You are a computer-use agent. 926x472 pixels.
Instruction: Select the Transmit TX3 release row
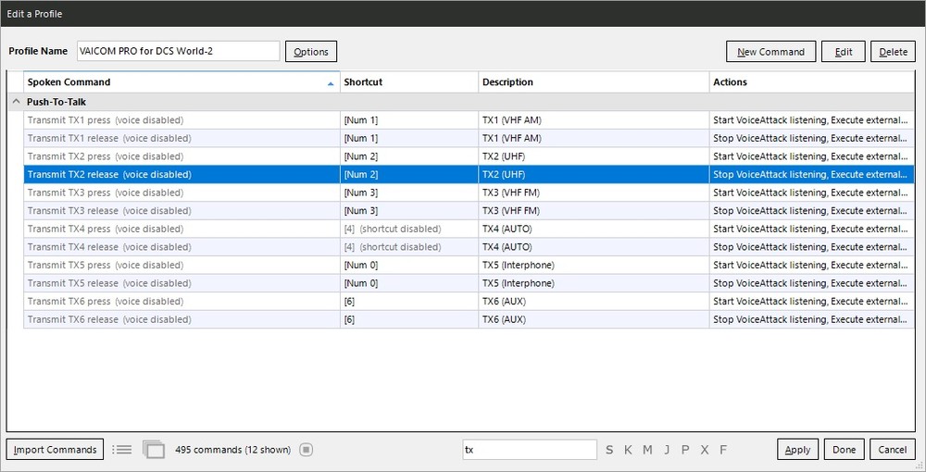tap(469, 211)
